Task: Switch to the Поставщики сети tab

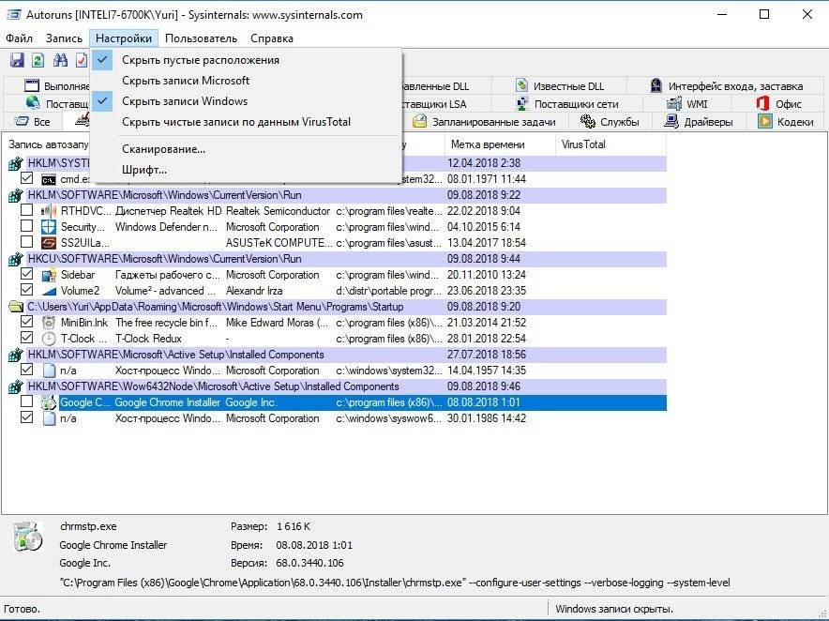Action: 566,104
